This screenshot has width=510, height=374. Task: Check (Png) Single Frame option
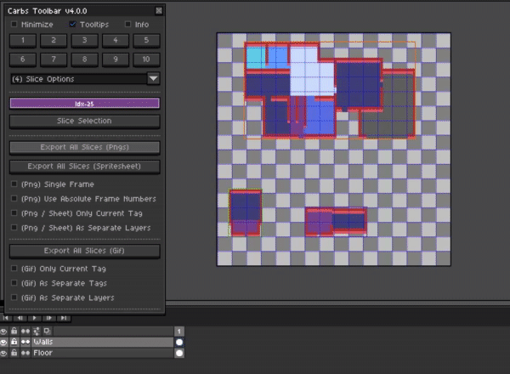click(x=14, y=184)
